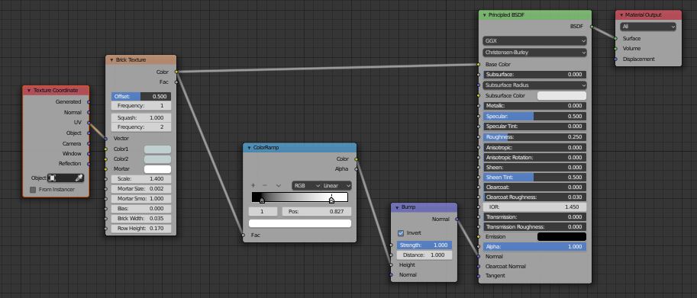Open the ColorRamp RGB color mode dropdown

coord(307,185)
